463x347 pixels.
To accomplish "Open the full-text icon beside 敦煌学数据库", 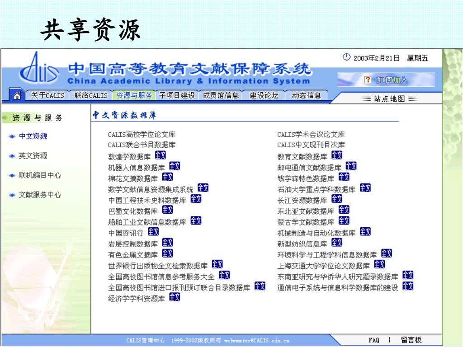I will click(161, 155).
